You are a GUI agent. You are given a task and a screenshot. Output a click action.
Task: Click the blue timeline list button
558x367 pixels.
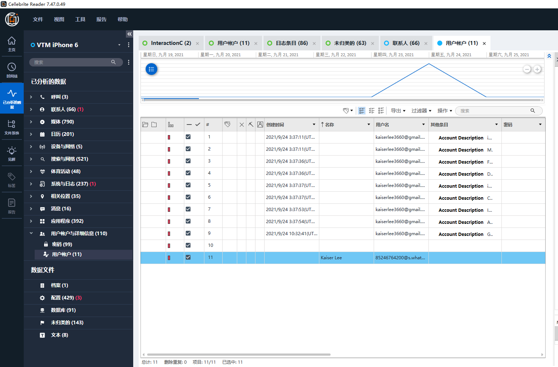(x=151, y=69)
